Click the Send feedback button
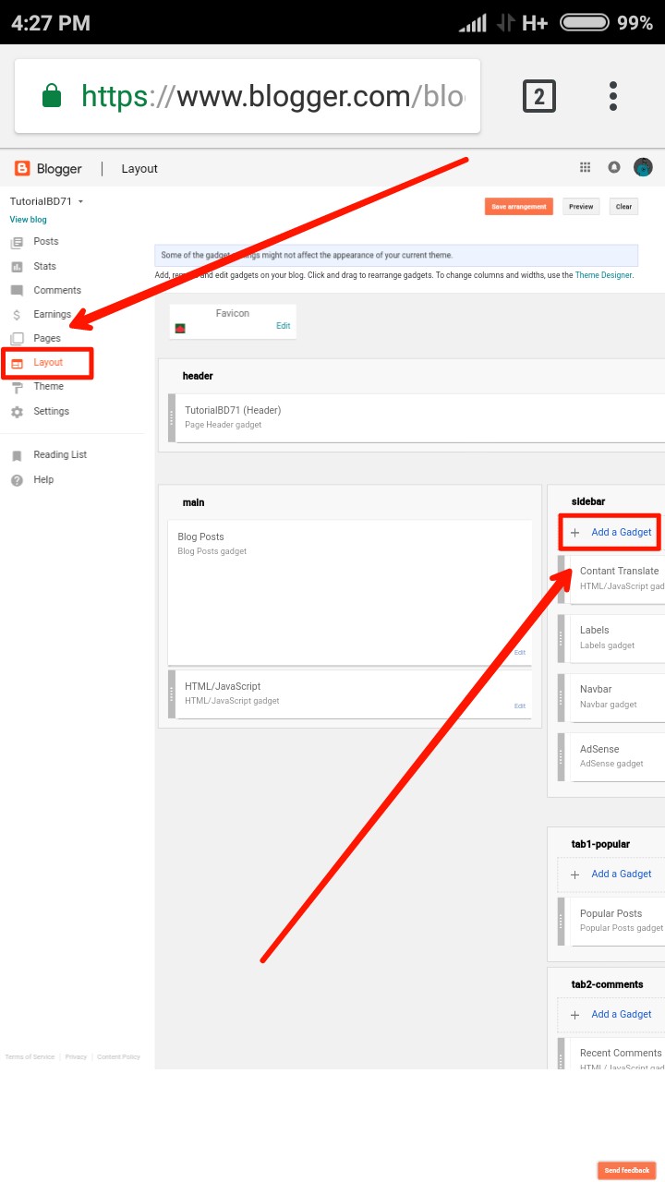The width and height of the screenshot is (665, 1182). point(627,1170)
